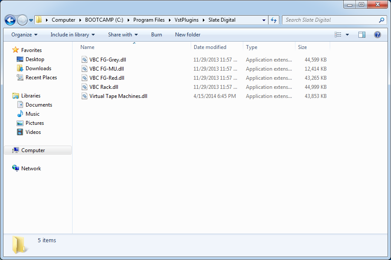Open Favorites in the navigation pane
Viewport: 391px width, 260px height.
pyautogui.click(x=31, y=50)
